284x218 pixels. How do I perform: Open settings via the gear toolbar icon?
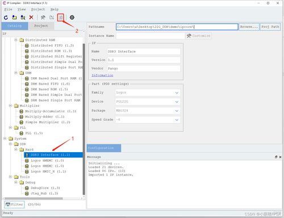72,18
